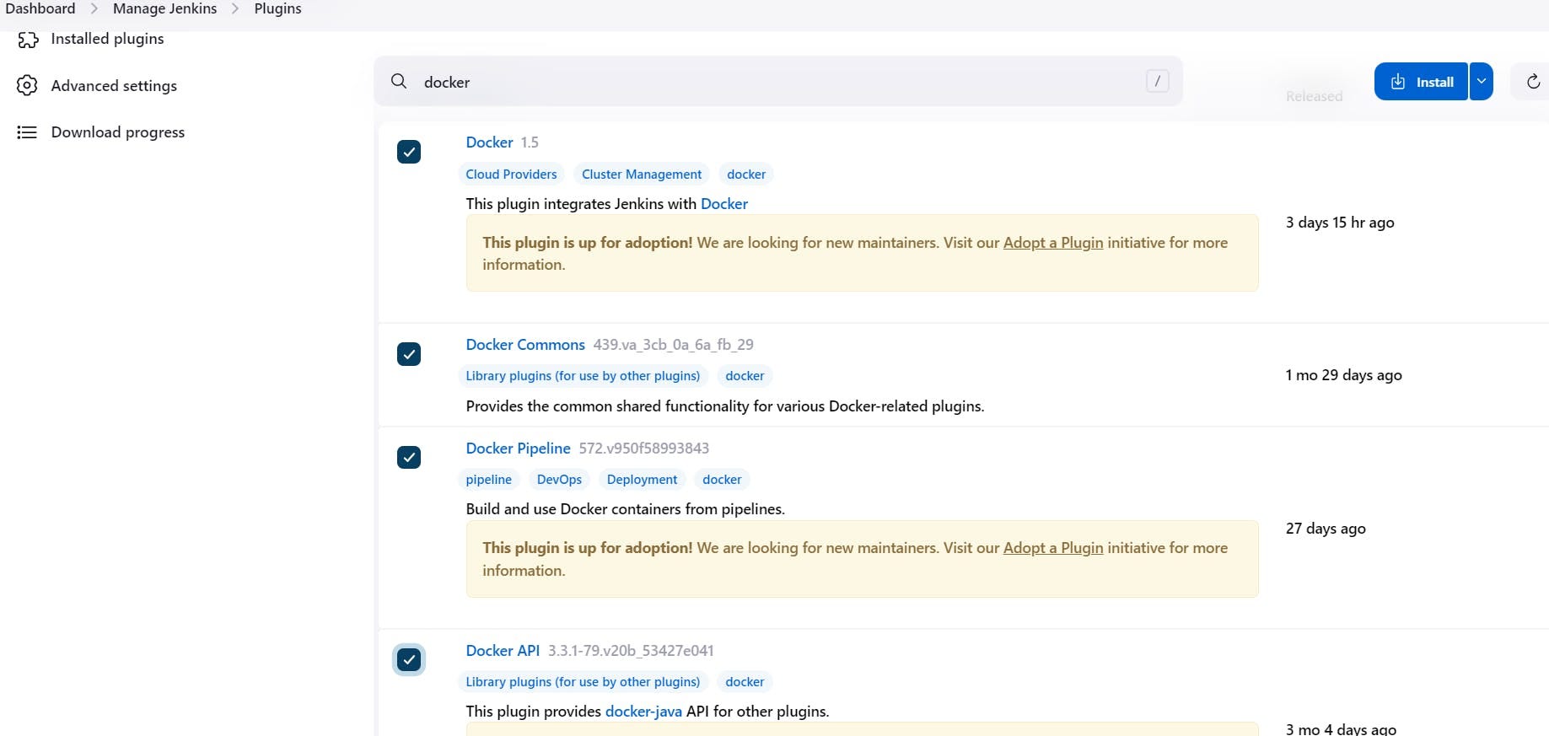The image size is (1549, 736).
Task: Click version text 439.va_3cb_0a_6a_fb_29
Action: pos(673,345)
